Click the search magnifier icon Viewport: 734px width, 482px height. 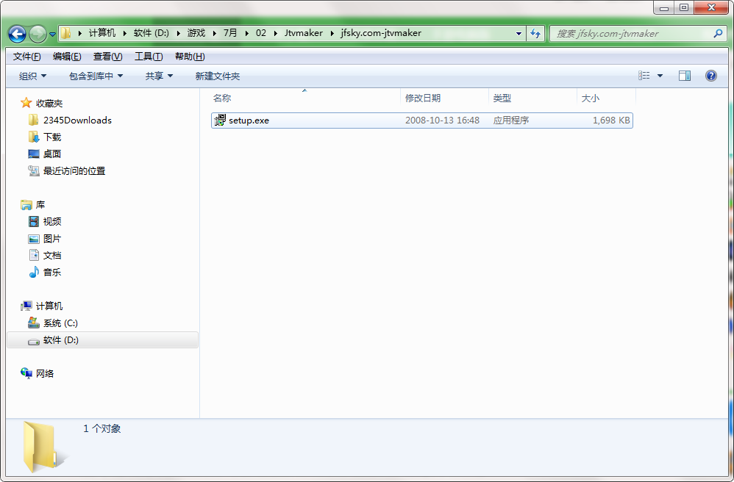click(718, 34)
